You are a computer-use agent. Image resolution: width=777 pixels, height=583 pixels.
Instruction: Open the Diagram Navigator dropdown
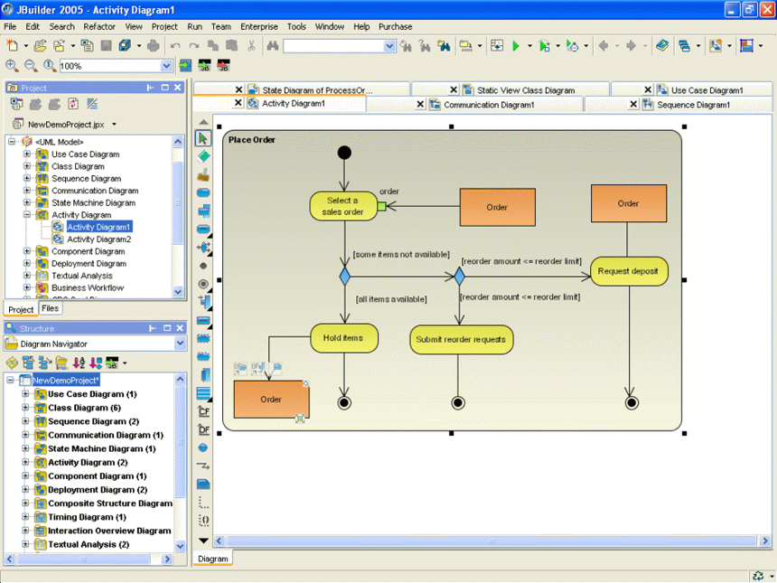[x=181, y=343]
